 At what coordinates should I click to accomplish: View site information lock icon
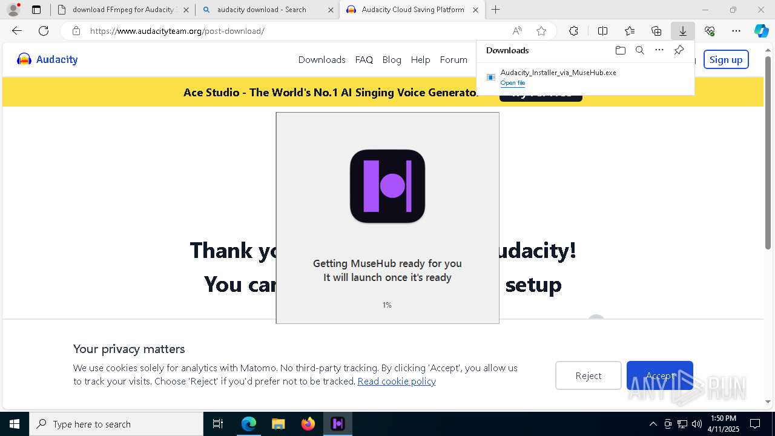click(76, 31)
